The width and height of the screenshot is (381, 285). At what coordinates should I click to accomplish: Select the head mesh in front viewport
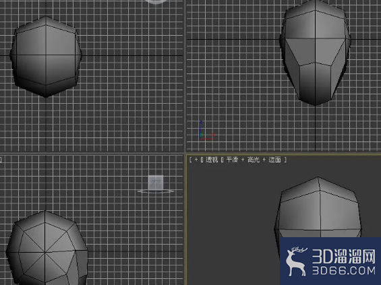[315, 53]
